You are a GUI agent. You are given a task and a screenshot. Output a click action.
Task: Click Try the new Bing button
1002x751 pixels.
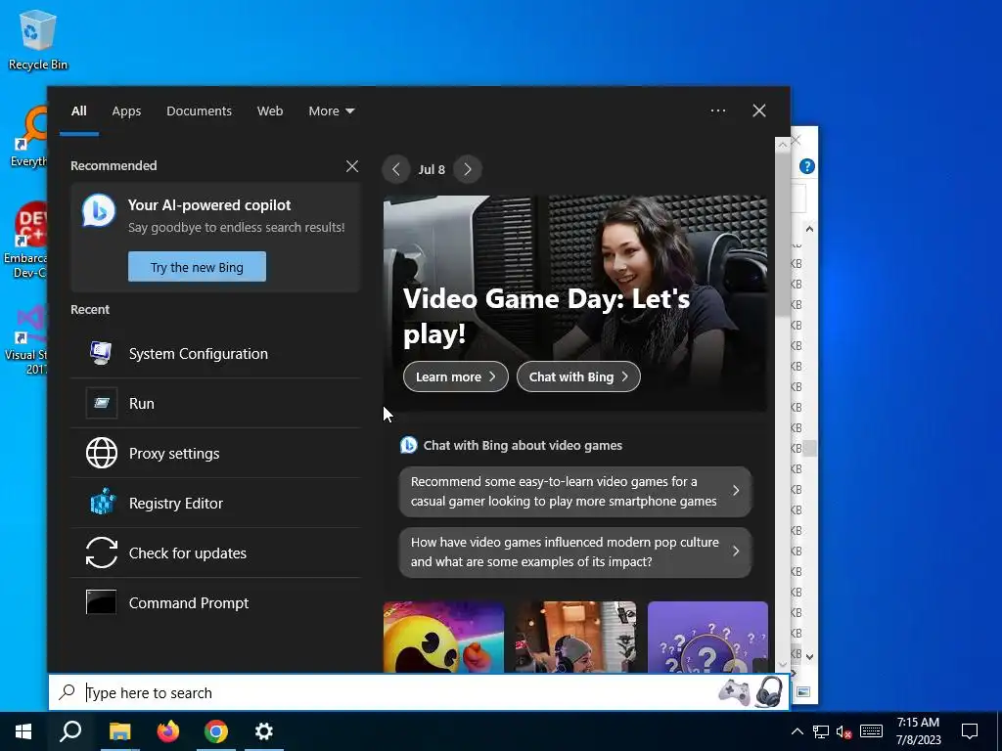(x=197, y=266)
